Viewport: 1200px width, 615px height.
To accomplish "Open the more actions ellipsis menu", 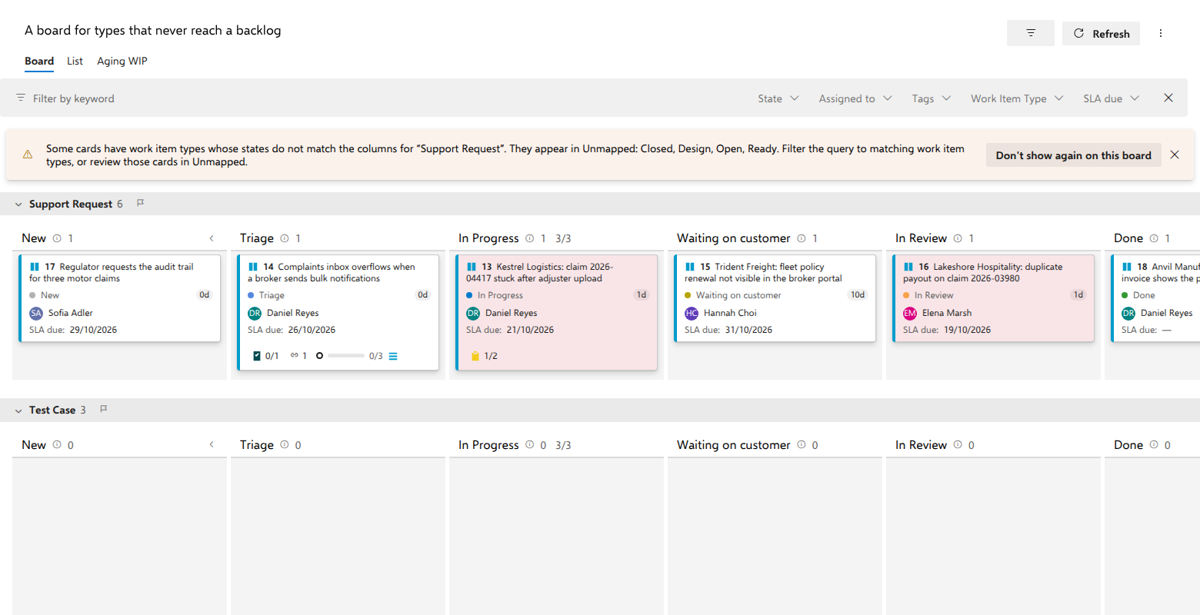I will coord(1161,33).
